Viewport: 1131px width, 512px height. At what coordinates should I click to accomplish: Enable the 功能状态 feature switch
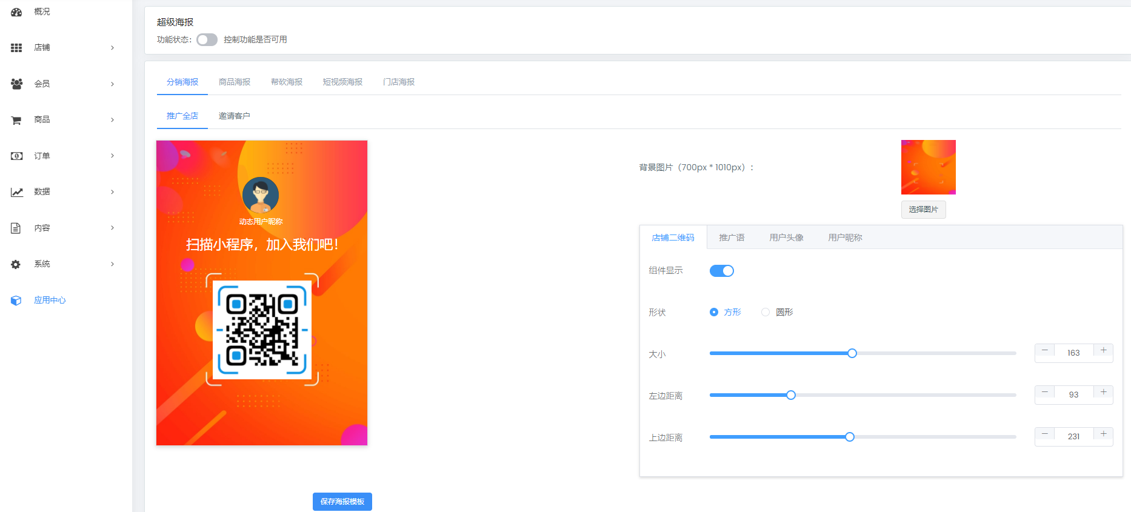pos(207,40)
